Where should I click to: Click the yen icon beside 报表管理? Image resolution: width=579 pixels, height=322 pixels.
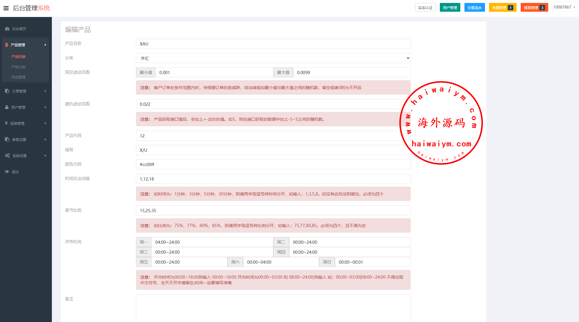[x=6, y=123]
